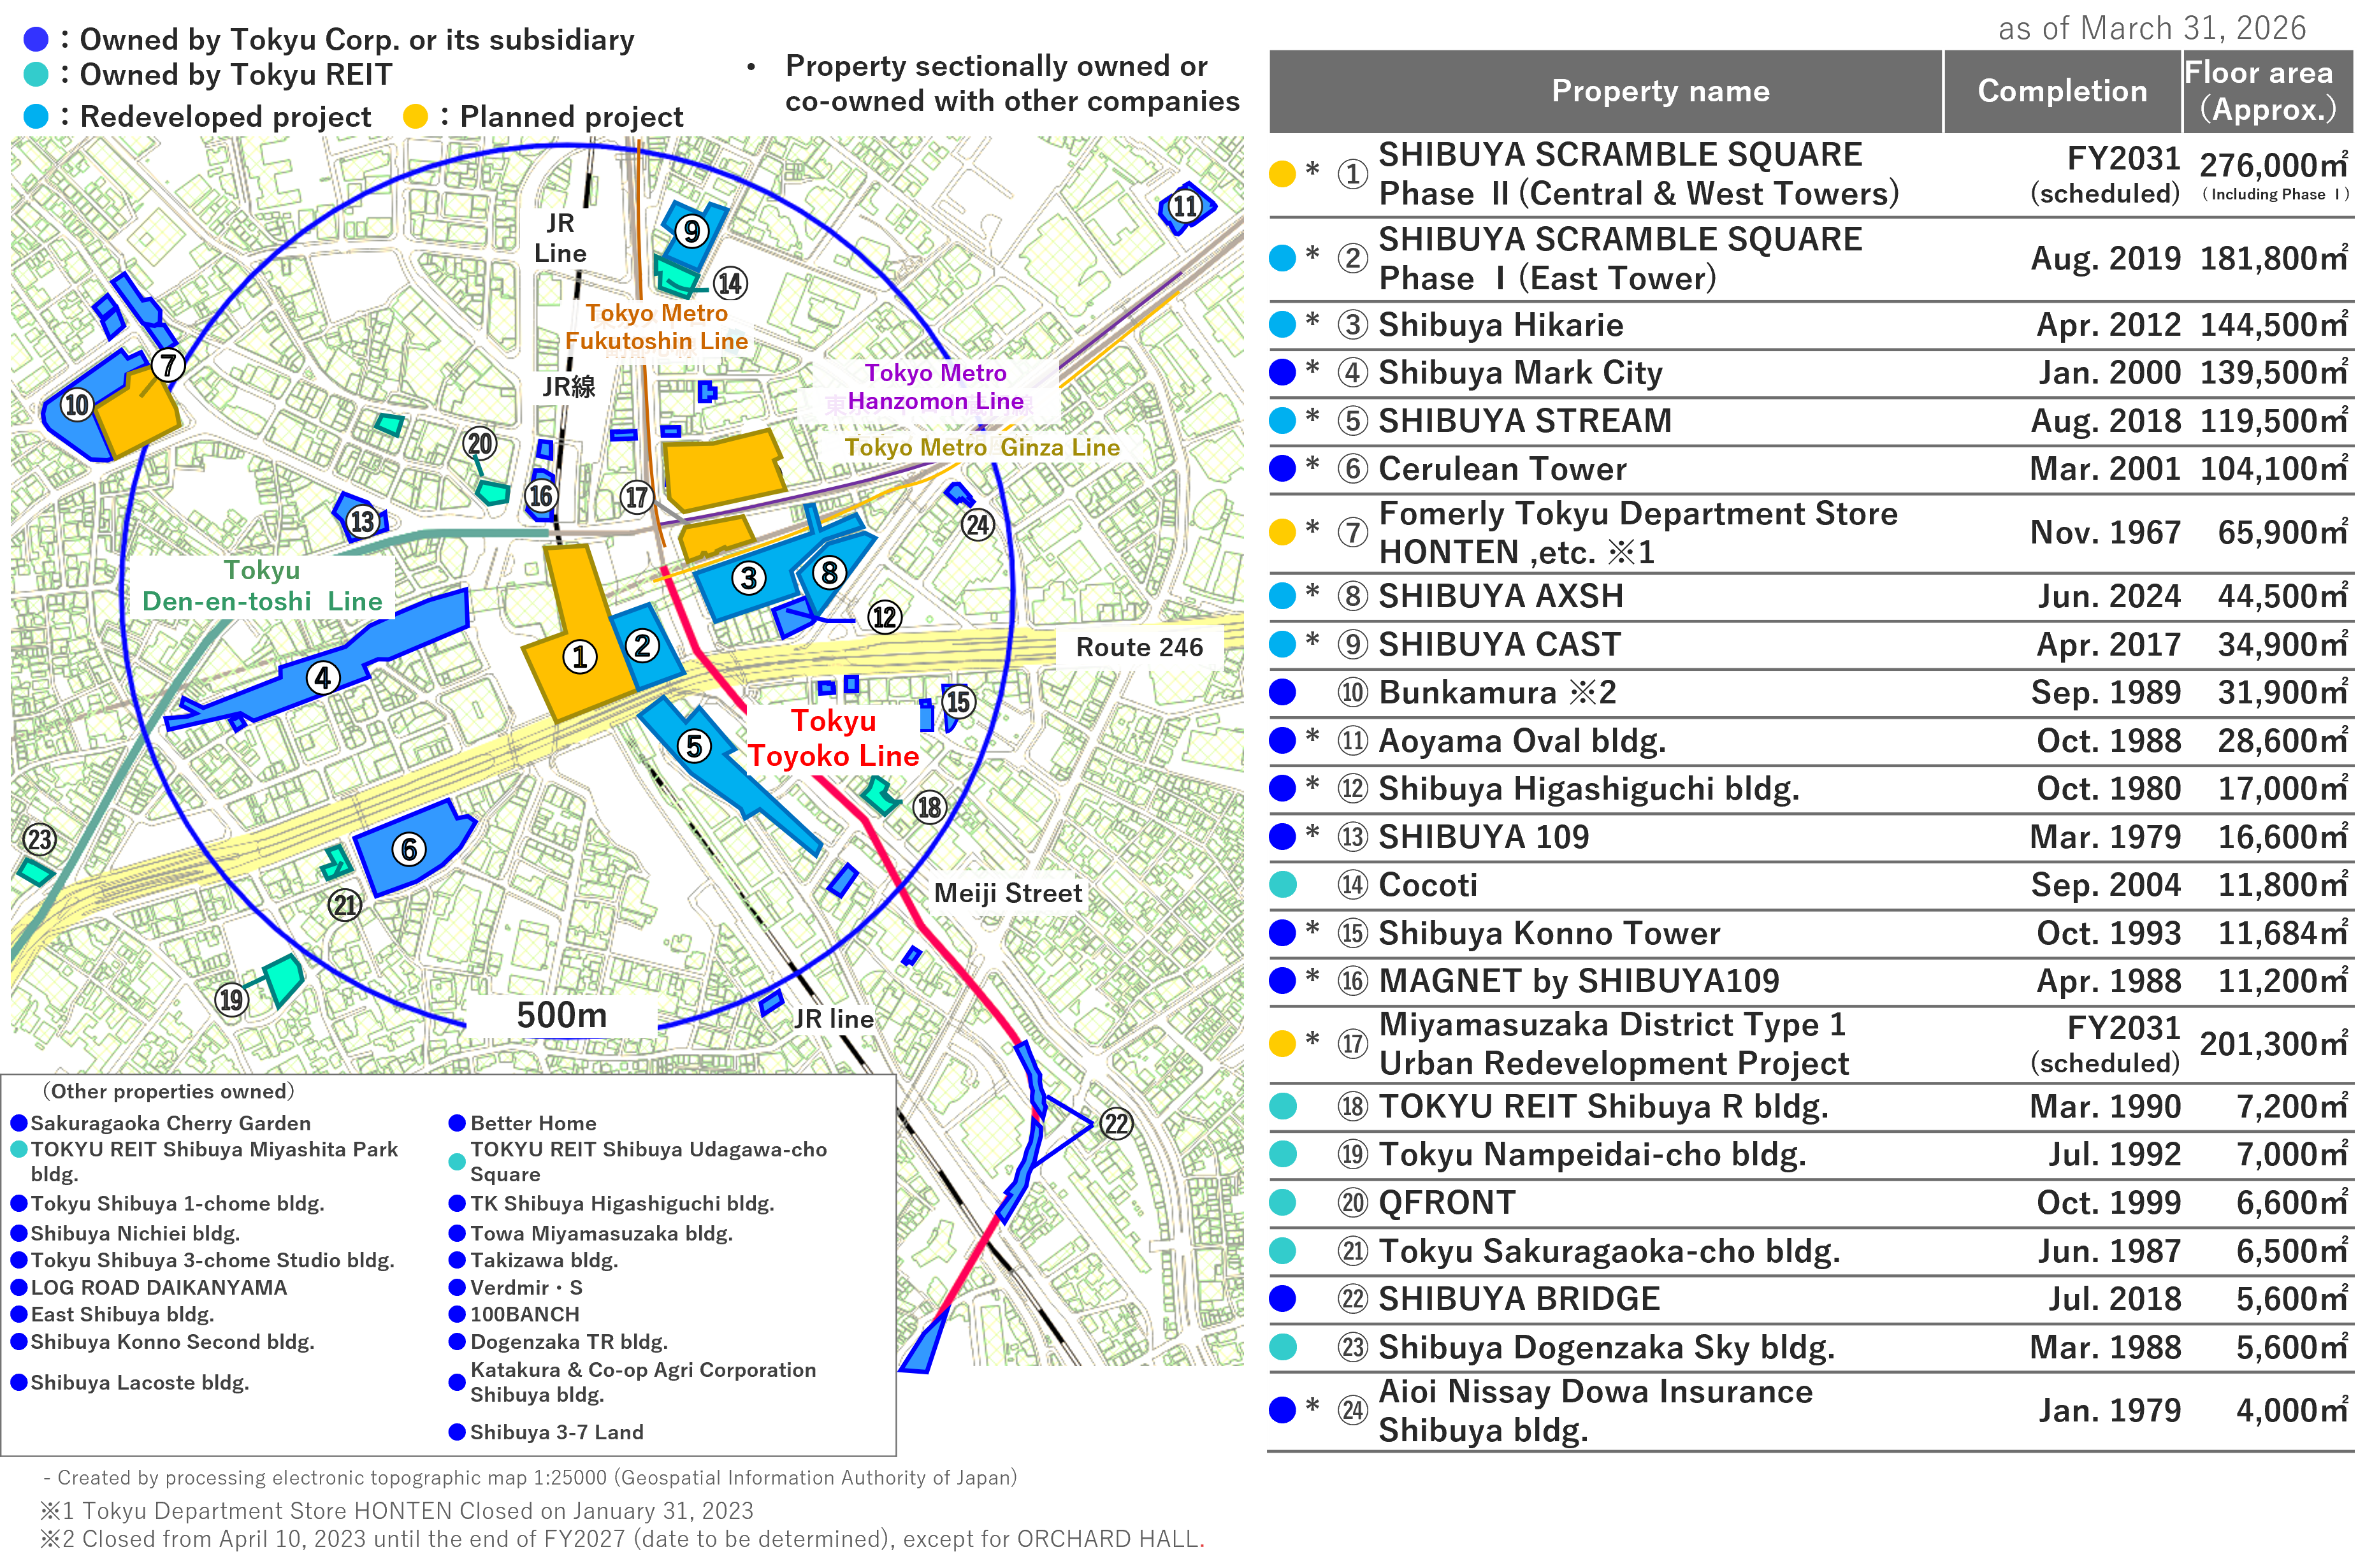Select map marker 6 on Cerulean Tower
2358x1568 pixels.
408,849
